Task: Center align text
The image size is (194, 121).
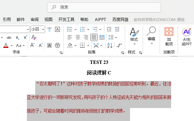Action: (78, 37)
